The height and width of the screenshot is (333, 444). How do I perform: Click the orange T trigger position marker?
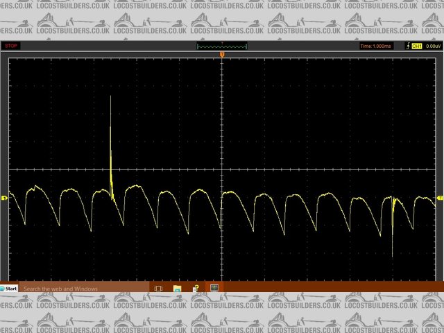click(222, 54)
